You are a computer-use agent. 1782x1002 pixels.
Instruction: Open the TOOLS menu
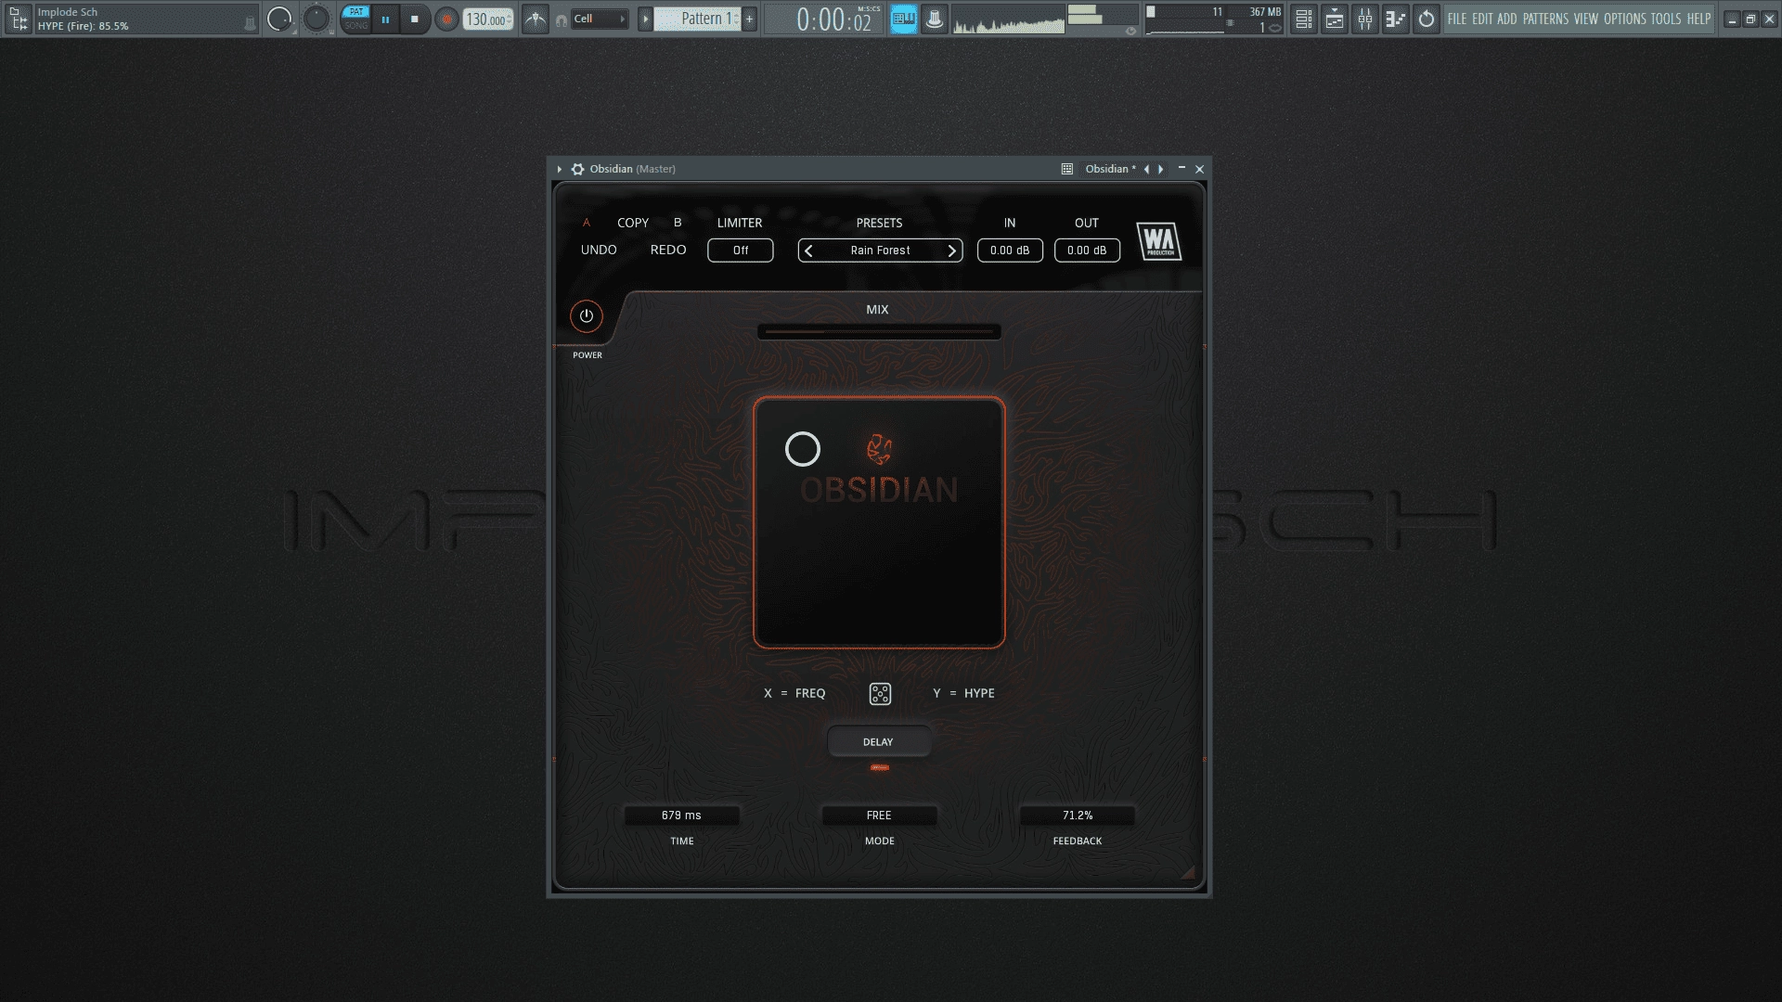click(1666, 19)
